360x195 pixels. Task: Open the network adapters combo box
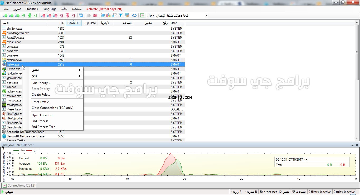click(182, 16)
